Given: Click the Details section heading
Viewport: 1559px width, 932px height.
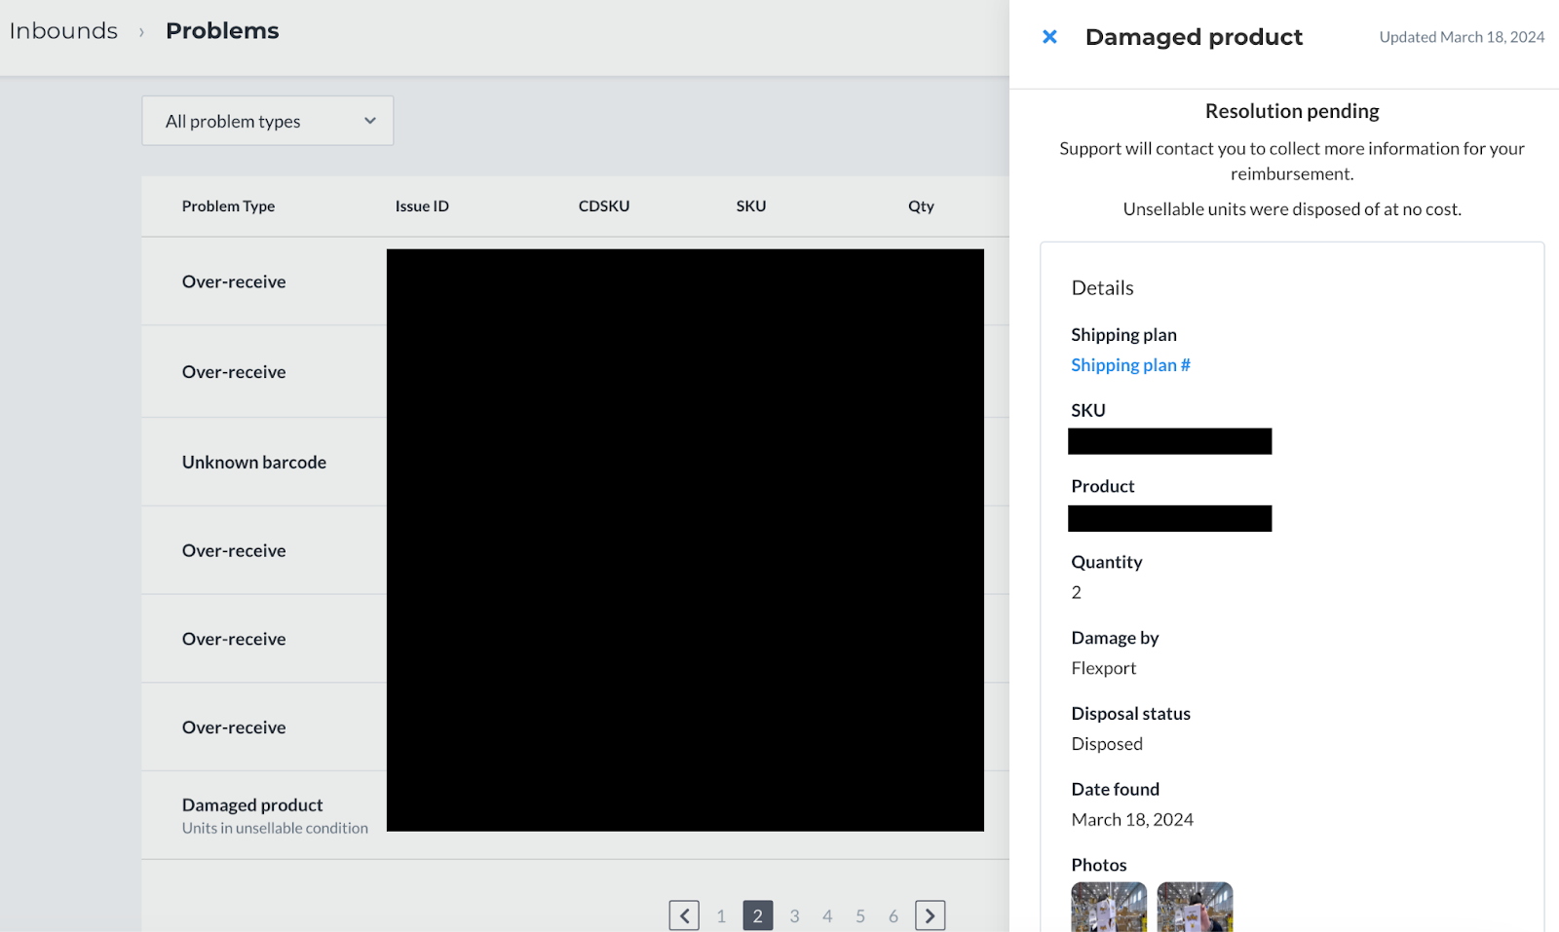Looking at the screenshot, I should 1102,288.
